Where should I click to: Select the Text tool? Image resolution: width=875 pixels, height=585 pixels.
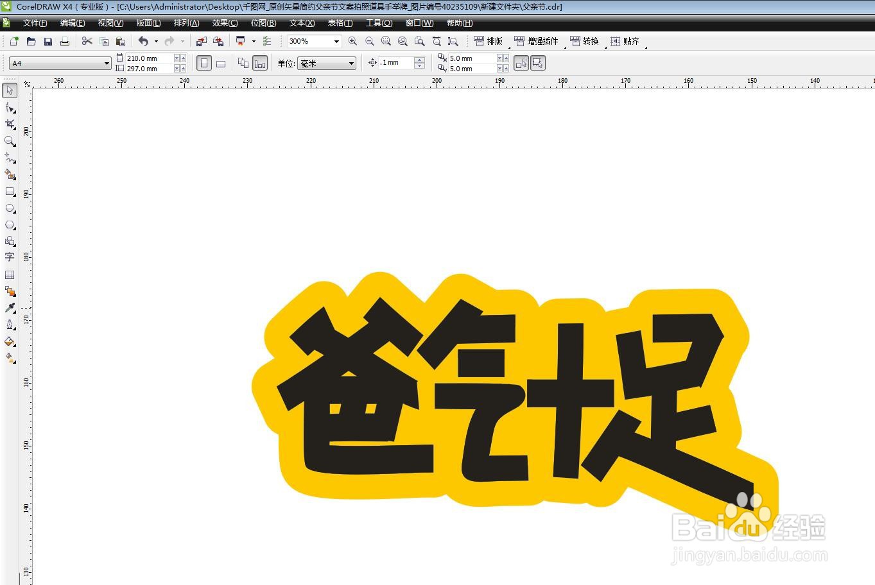tap(10, 257)
